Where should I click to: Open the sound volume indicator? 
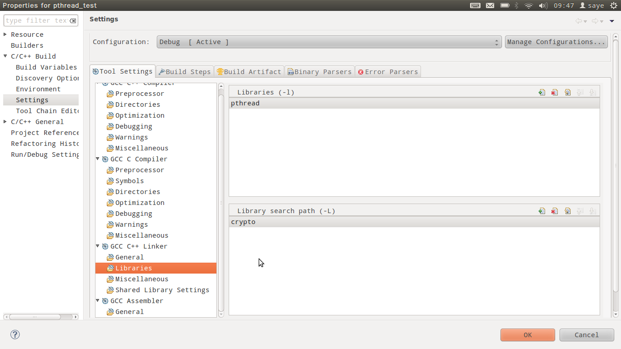[x=543, y=5]
